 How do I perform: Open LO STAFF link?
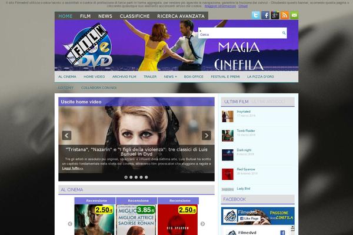[66, 88]
